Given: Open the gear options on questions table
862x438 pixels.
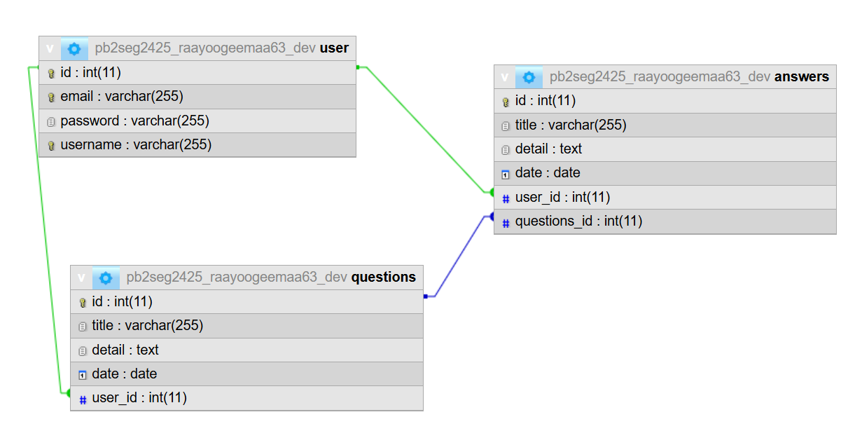Looking at the screenshot, I should [106, 278].
